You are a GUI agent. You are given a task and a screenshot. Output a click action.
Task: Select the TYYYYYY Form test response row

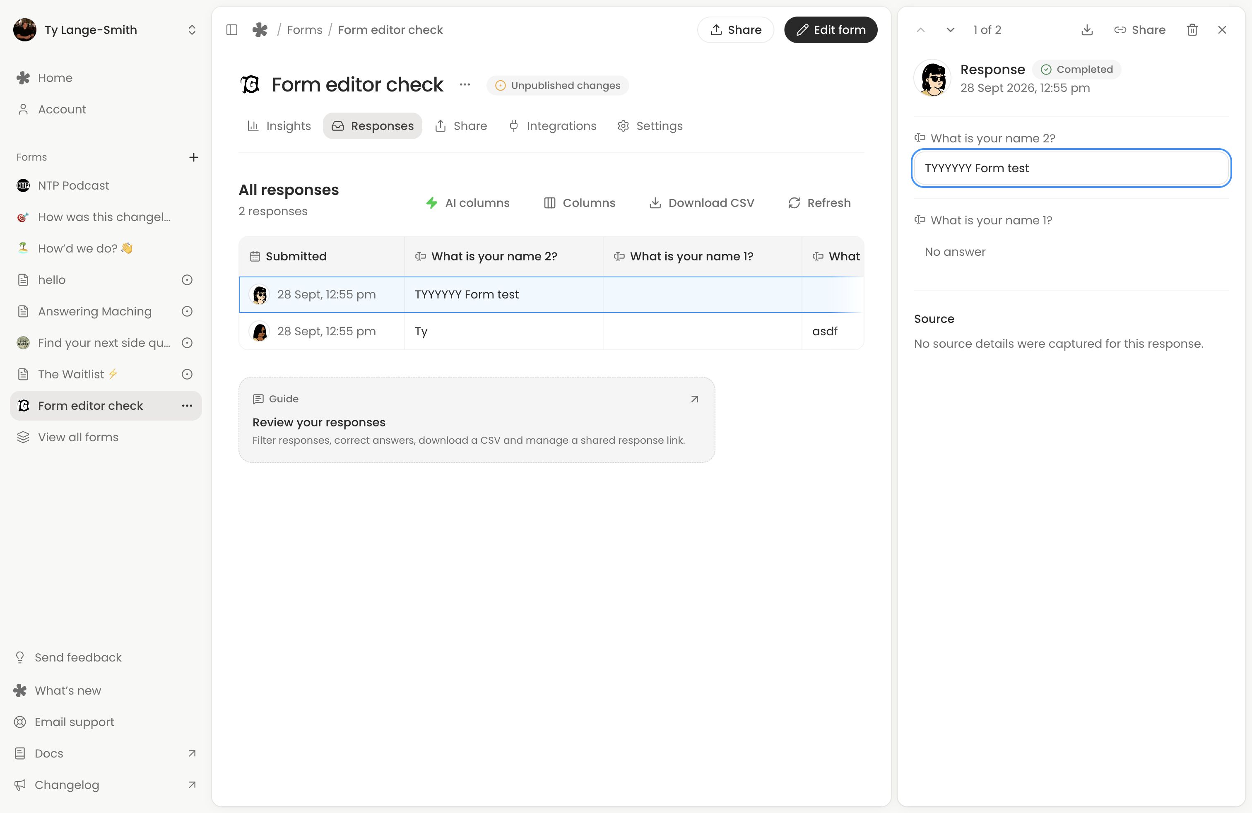(551, 294)
